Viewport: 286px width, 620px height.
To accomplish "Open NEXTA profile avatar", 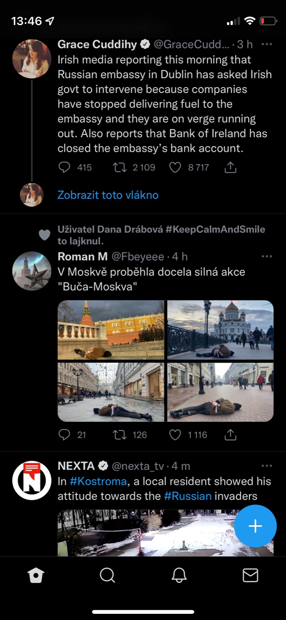I will pos(32,480).
